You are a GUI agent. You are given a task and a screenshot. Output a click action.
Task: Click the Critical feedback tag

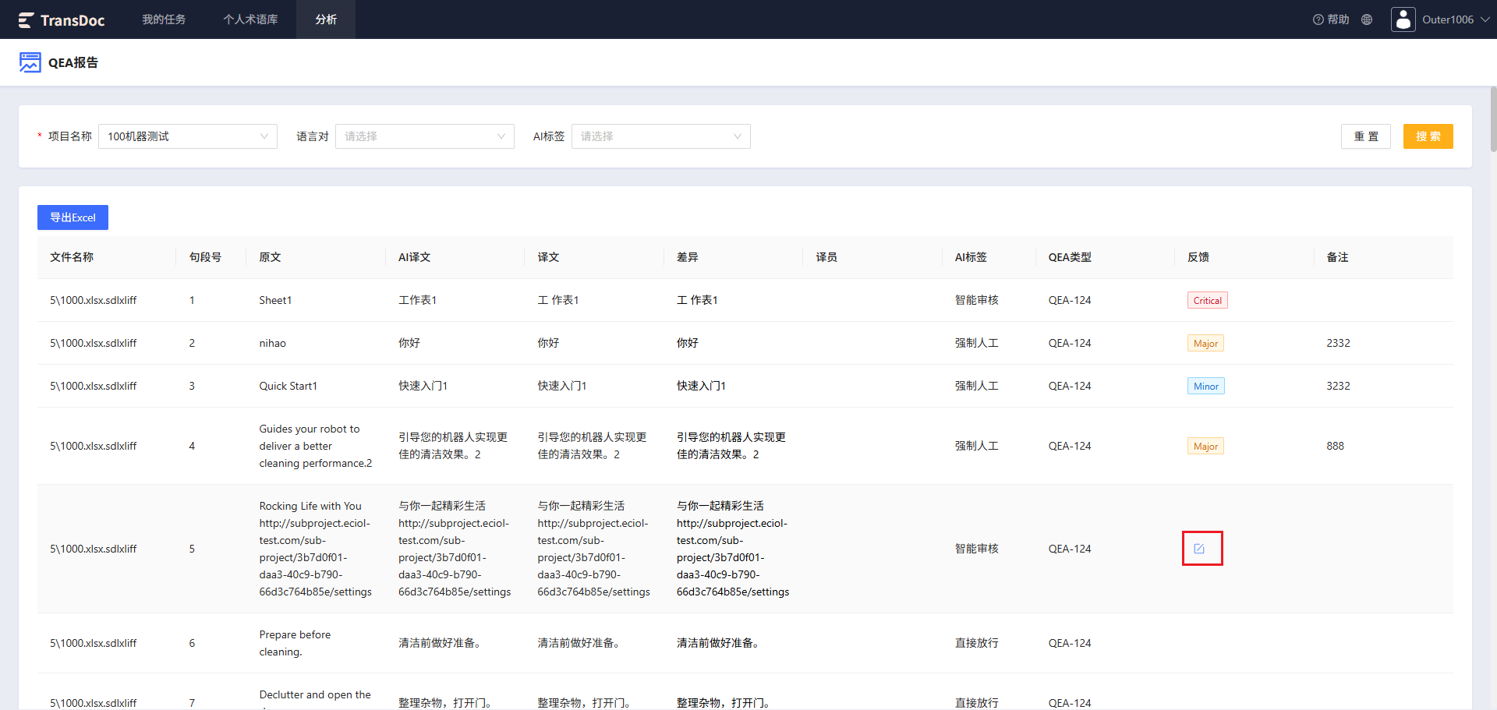click(x=1207, y=300)
